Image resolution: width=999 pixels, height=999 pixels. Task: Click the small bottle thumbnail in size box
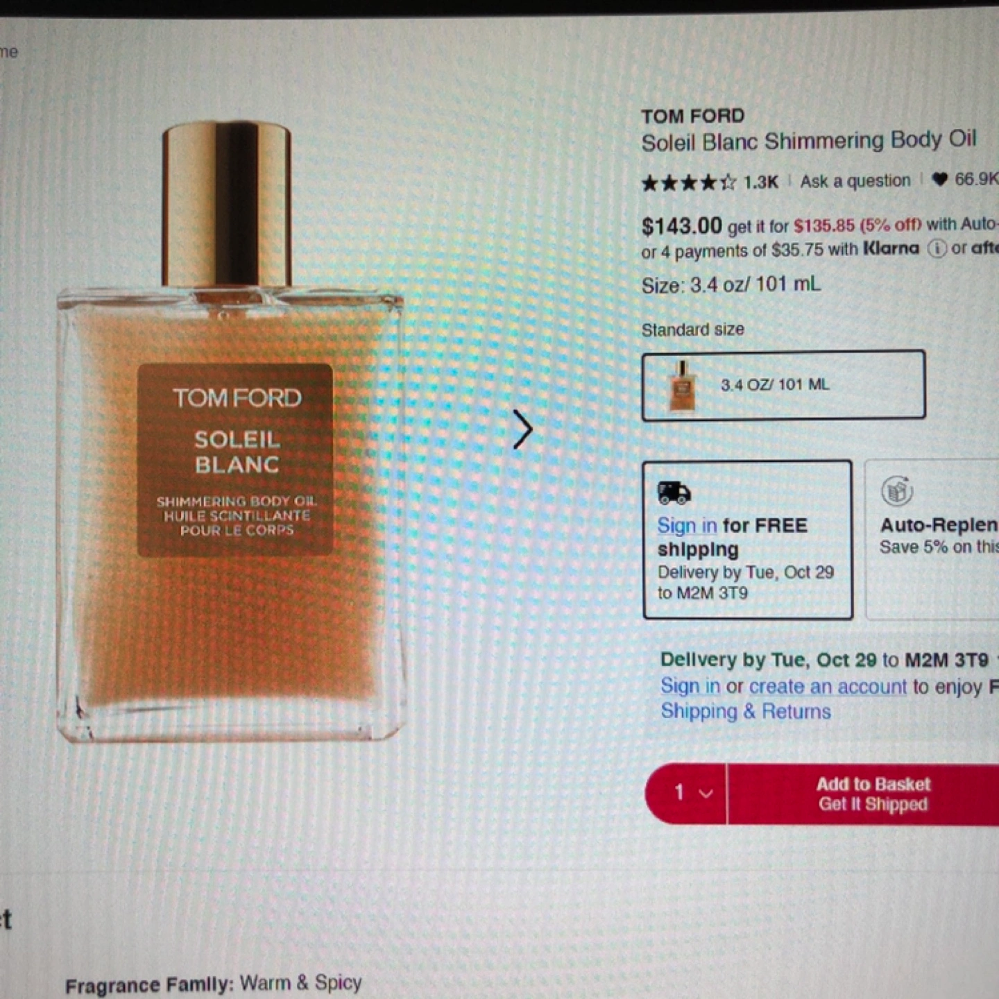pos(682,385)
